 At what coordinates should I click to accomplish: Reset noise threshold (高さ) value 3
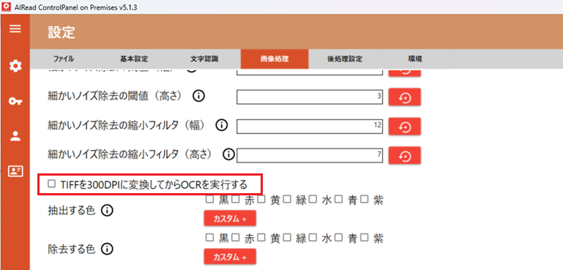click(x=405, y=97)
